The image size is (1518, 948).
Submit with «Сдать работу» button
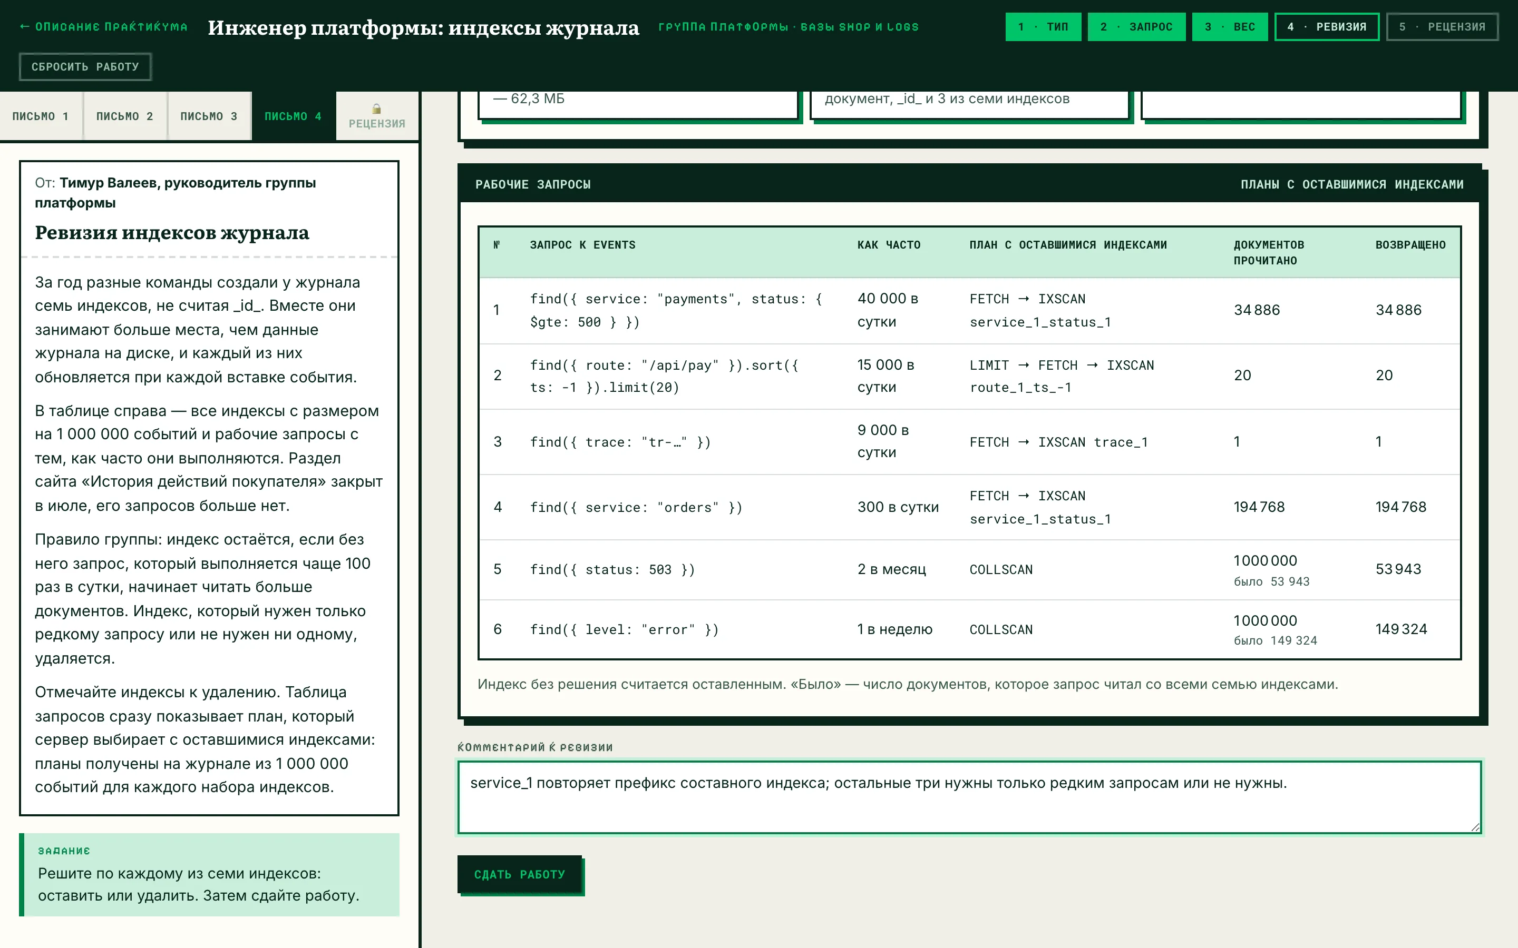[519, 874]
